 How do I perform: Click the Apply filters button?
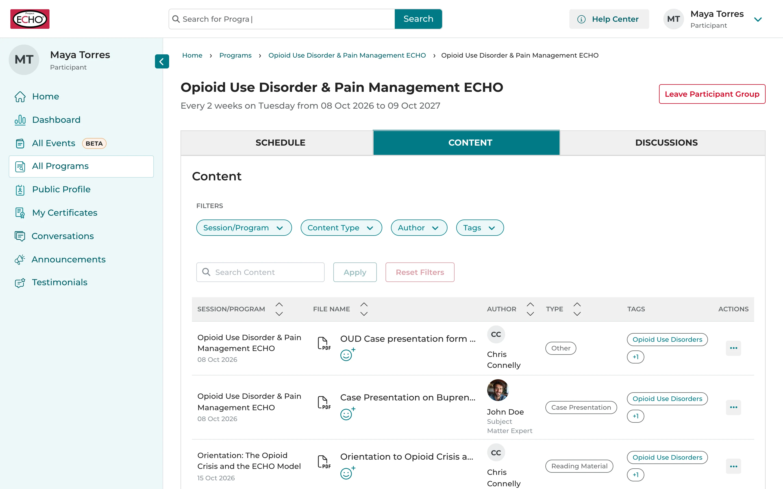355,272
